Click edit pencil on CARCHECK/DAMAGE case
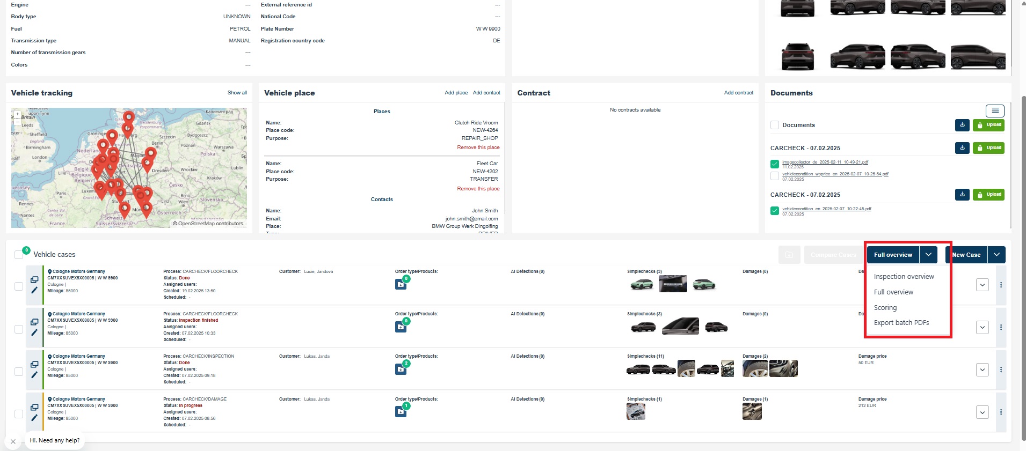The width and height of the screenshot is (1026, 451). click(34, 417)
